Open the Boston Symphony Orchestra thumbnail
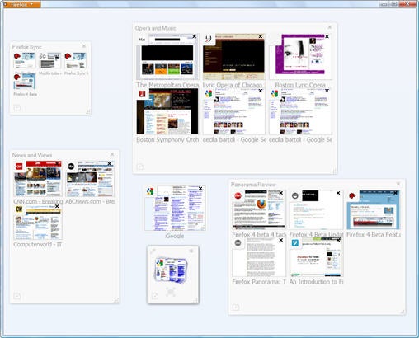The image size is (419, 338). click(167, 111)
